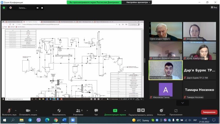Open the Приложения apps icon
The image size is (220, 124).
coord(176,111)
